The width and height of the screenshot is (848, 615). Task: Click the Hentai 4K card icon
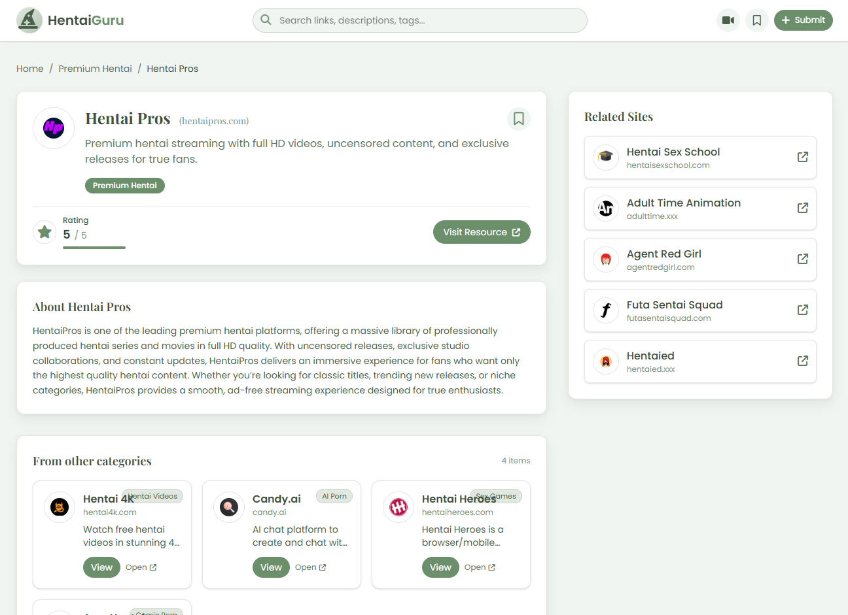60,507
